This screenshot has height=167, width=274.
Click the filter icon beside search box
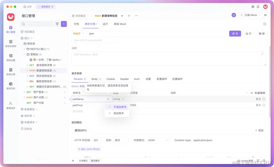[x=57, y=24]
